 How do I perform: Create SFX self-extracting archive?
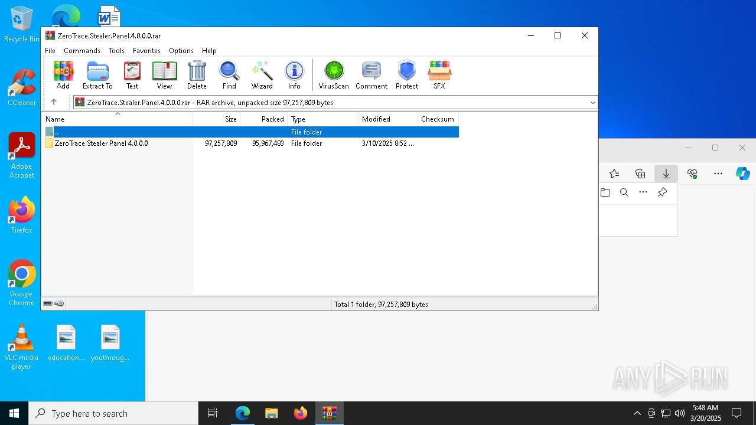click(x=439, y=75)
